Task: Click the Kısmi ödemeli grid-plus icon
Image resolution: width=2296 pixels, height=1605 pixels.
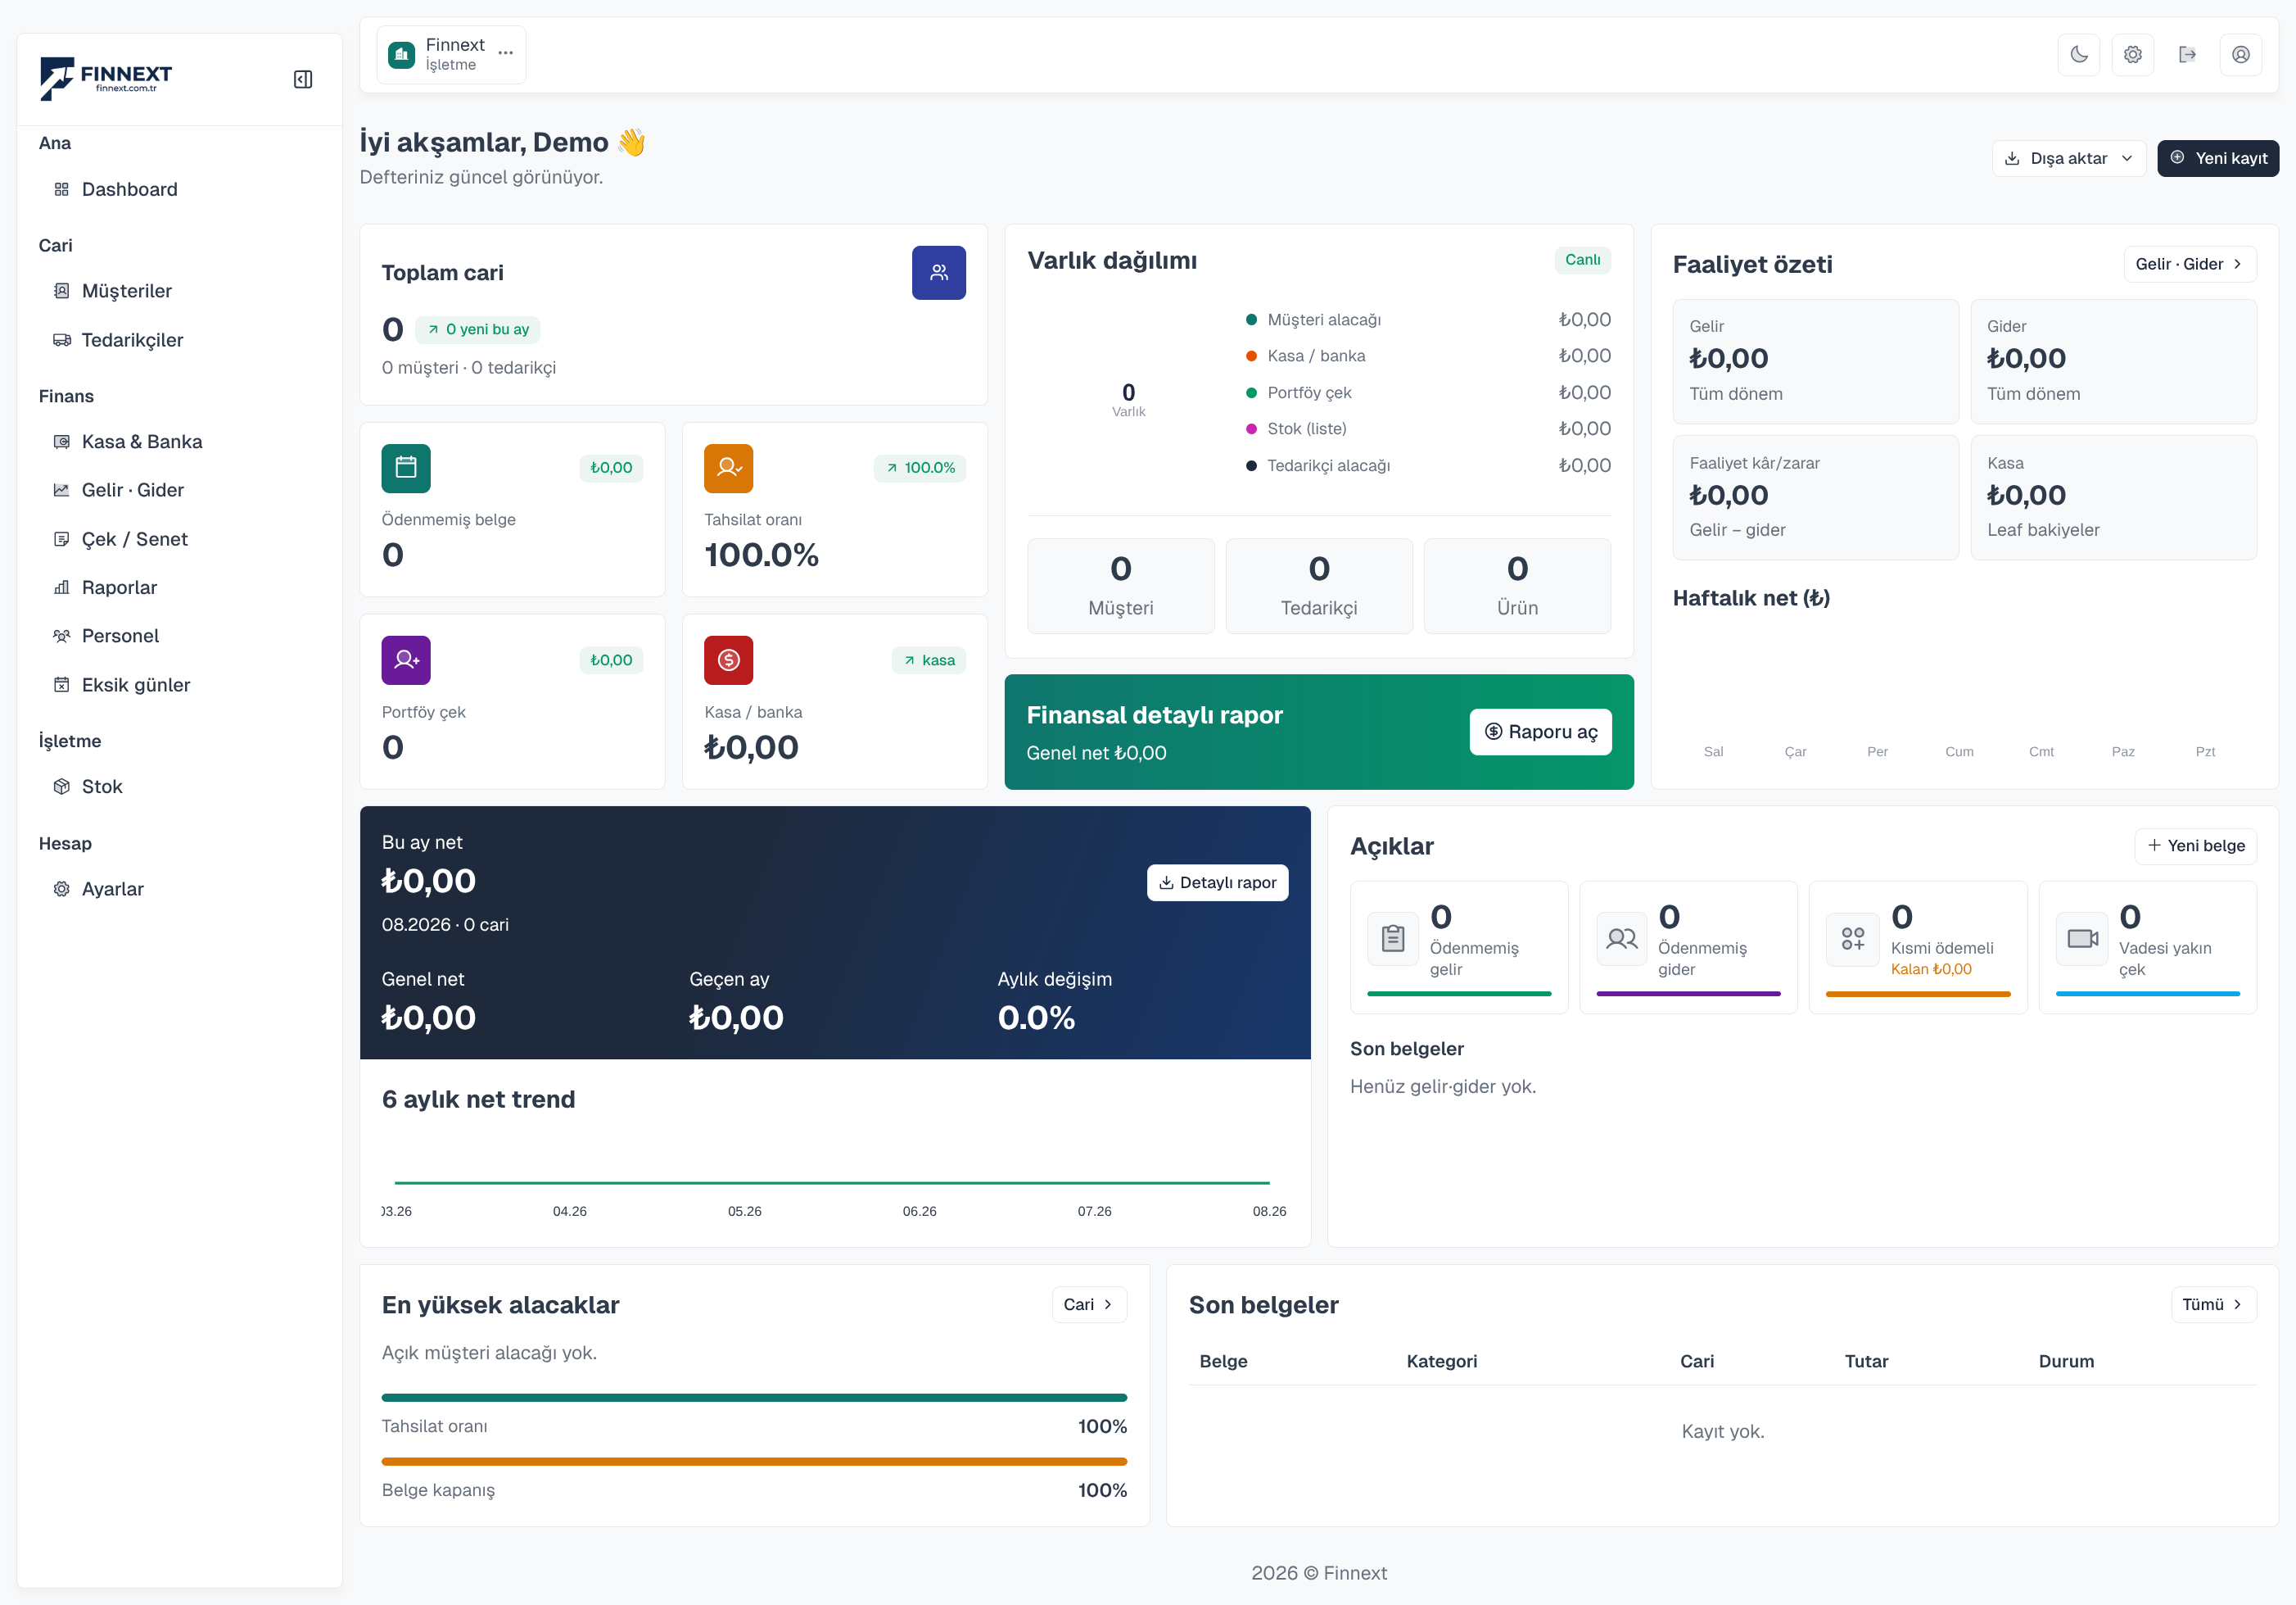Action: [1852, 939]
